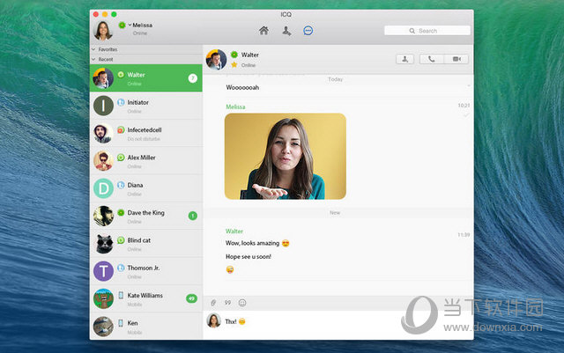Open the Dave the King conversation

tap(146, 216)
